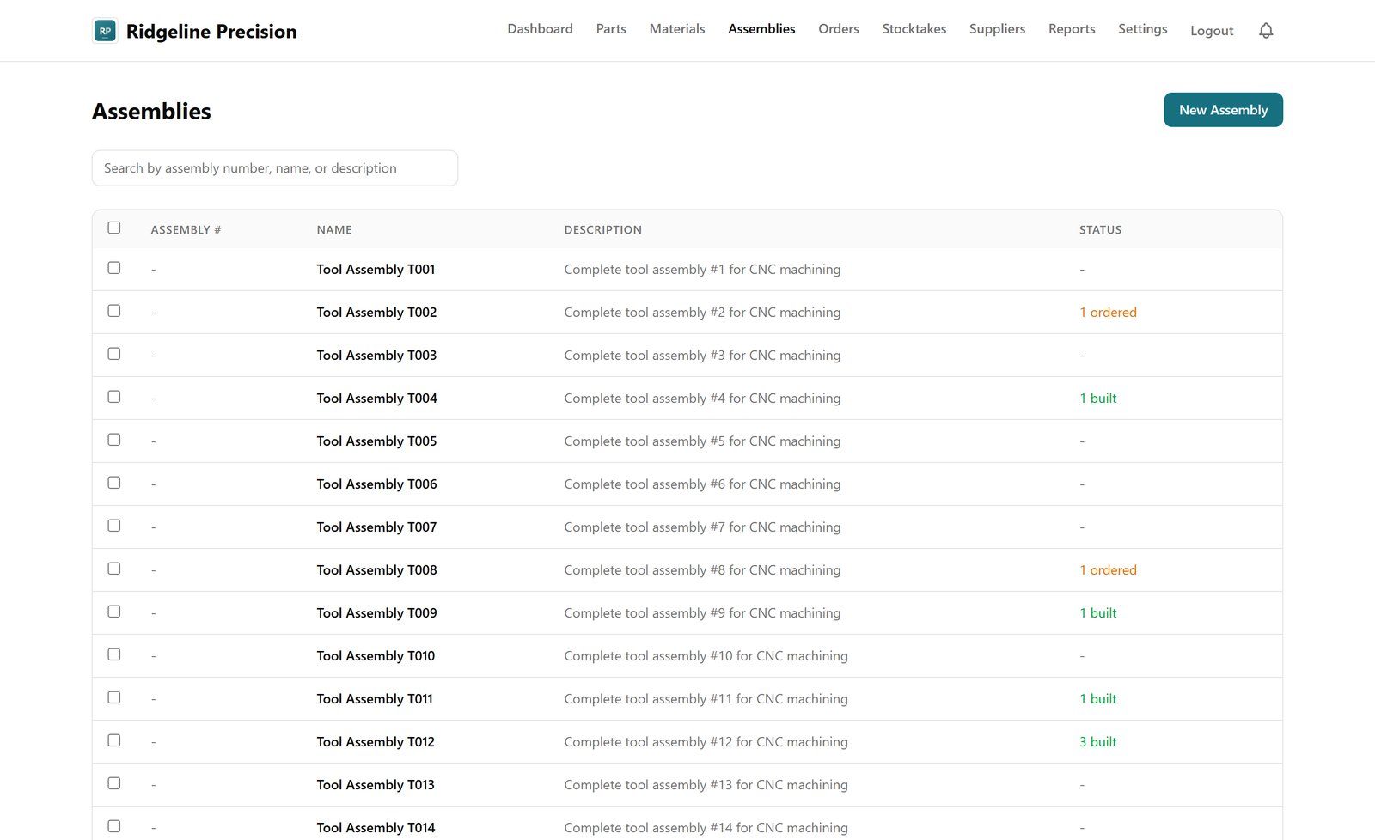The height and width of the screenshot is (840, 1375).
Task: Select Tool Assembly T007 name
Action: [376, 527]
